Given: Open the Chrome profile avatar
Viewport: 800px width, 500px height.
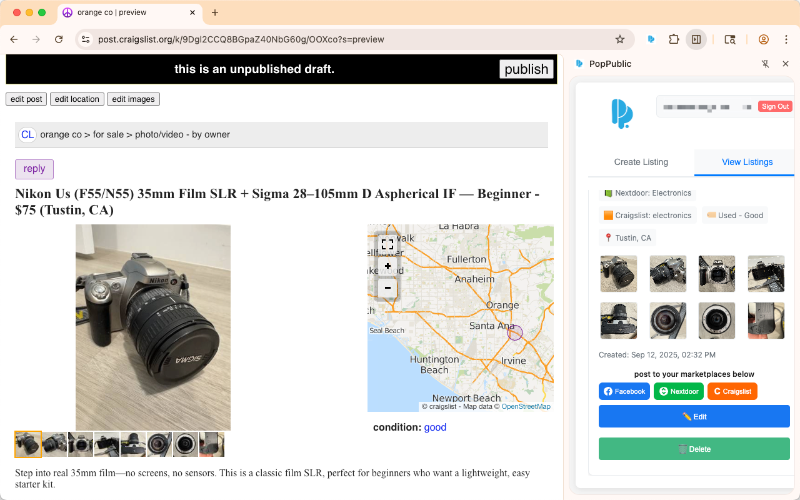Looking at the screenshot, I should click(764, 39).
